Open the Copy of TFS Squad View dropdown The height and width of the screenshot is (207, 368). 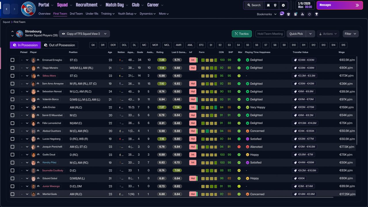[84, 34]
